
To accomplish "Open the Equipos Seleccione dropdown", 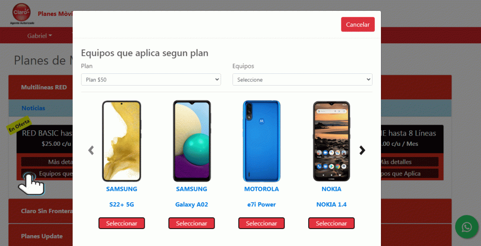I will point(303,79).
